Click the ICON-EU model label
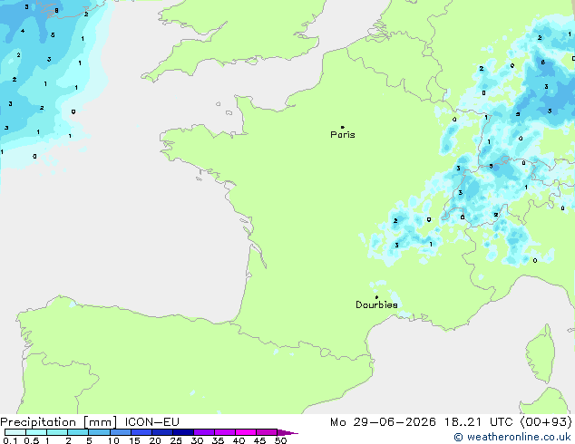575x444 pixels. pos(151,422)
